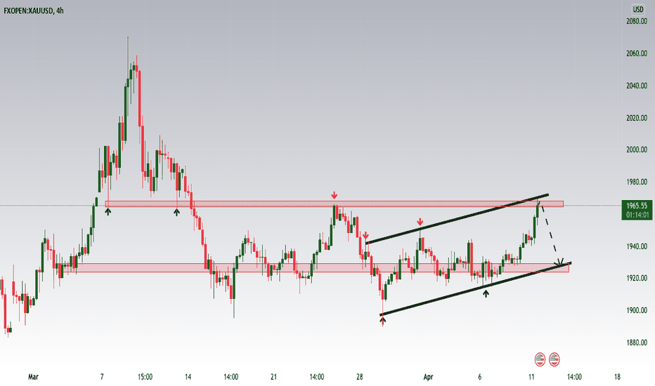
Task: Click the 1880.00 price axis label
Action: click(x=637, y=342)
